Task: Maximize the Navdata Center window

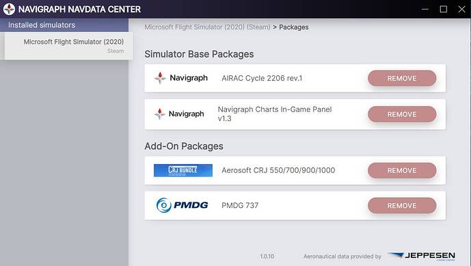Action: (x=444, y=9)
